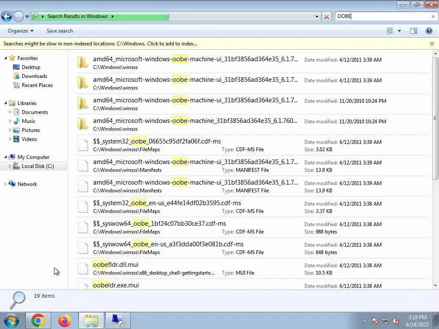Click the Back navigation arrow
The image size is (439, 329).
[x=7, y=17]
